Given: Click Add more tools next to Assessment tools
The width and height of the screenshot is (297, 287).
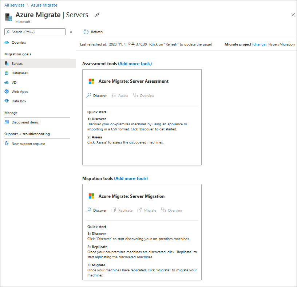Looking at the screenshot, I should click(135, 64).
